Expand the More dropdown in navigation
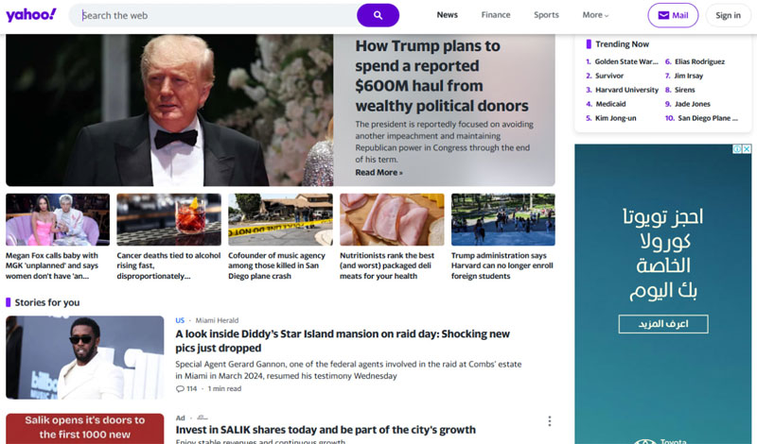 coord(595,15)
